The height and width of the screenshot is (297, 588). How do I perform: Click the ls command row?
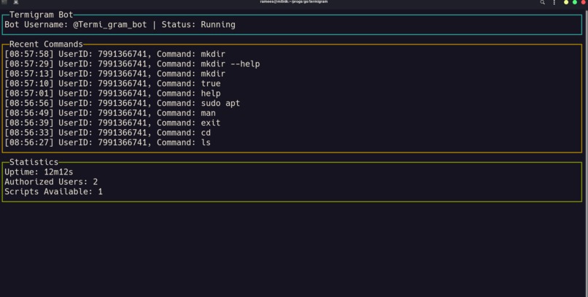pyautogui.click(x=108, y=142)
